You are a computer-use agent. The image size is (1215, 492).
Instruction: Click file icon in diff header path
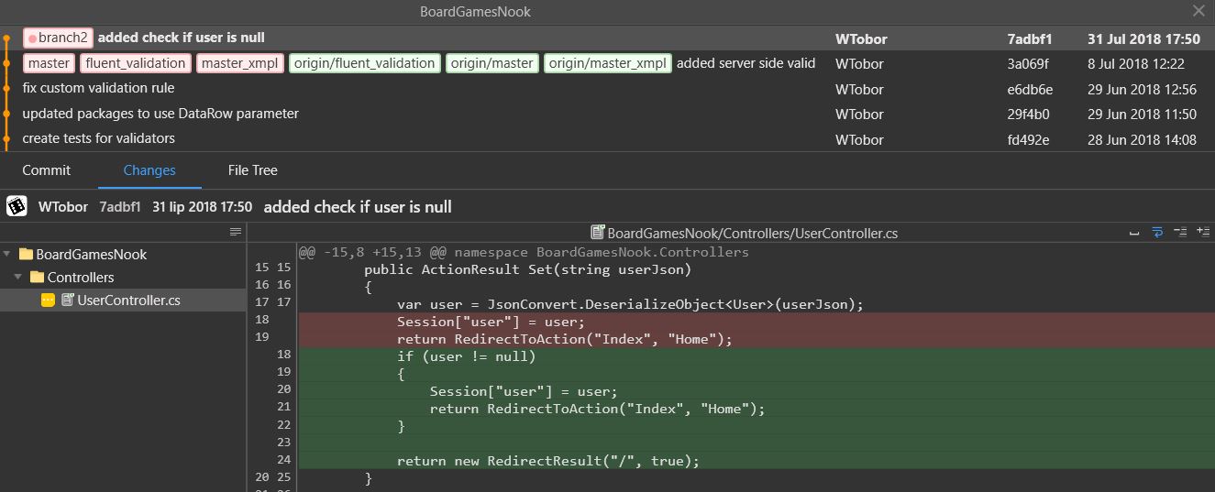click(598, 233)
